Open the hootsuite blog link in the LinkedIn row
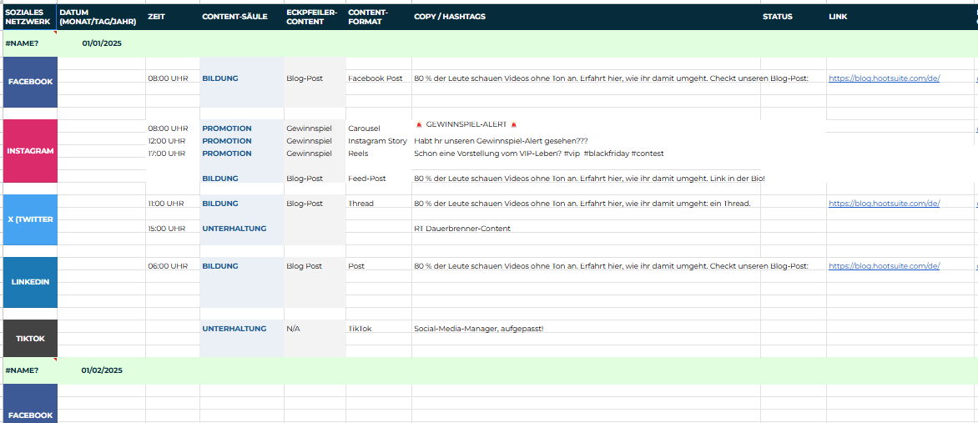This screenshot has width=978, height=423. (x=884, y=266)
